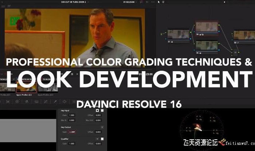Select the dimmed right Apple ProRes 422 clip thumbnail

tap(48, 87)
